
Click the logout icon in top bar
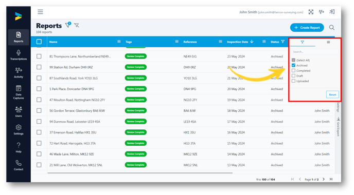(332, 12)
